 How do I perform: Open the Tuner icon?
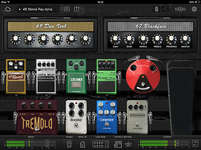point(69,144)
